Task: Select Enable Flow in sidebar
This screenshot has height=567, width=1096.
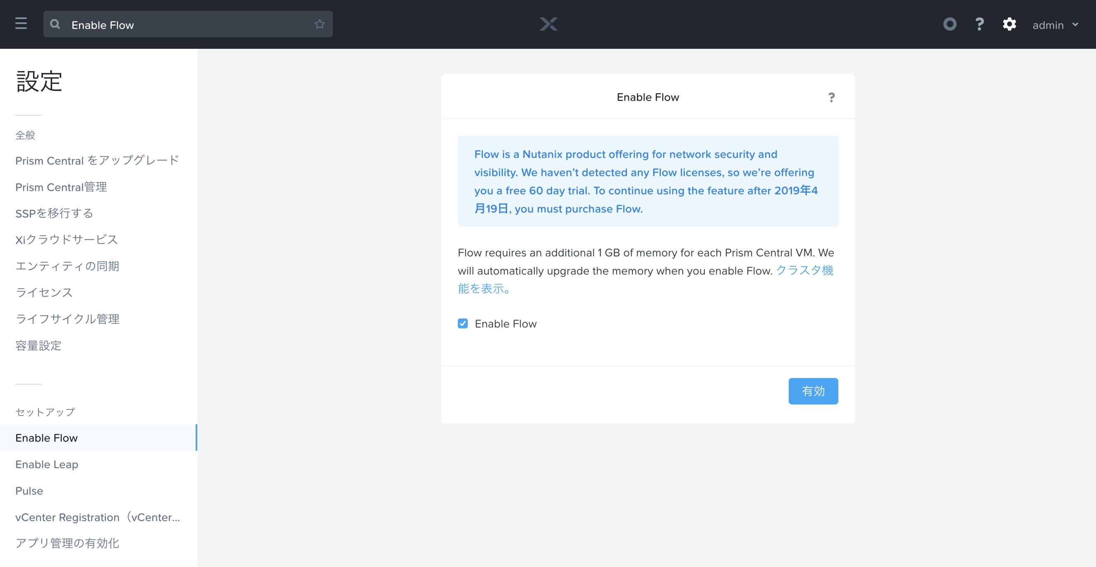Action: (98, 438)
